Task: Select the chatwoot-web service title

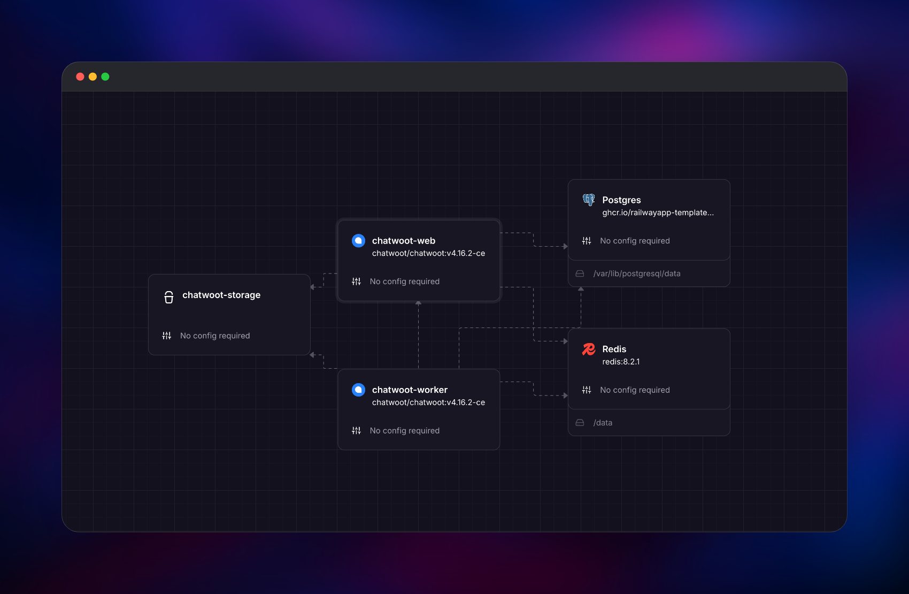Action: click(404, 241)
